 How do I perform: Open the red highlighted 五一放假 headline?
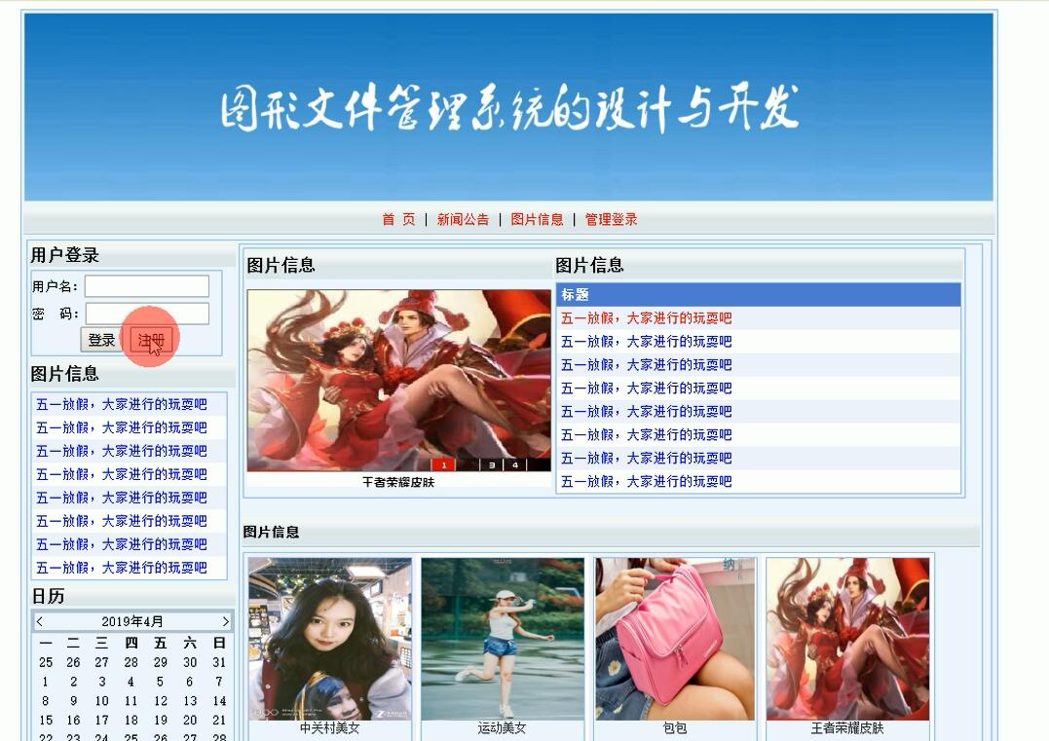(647, 317)
